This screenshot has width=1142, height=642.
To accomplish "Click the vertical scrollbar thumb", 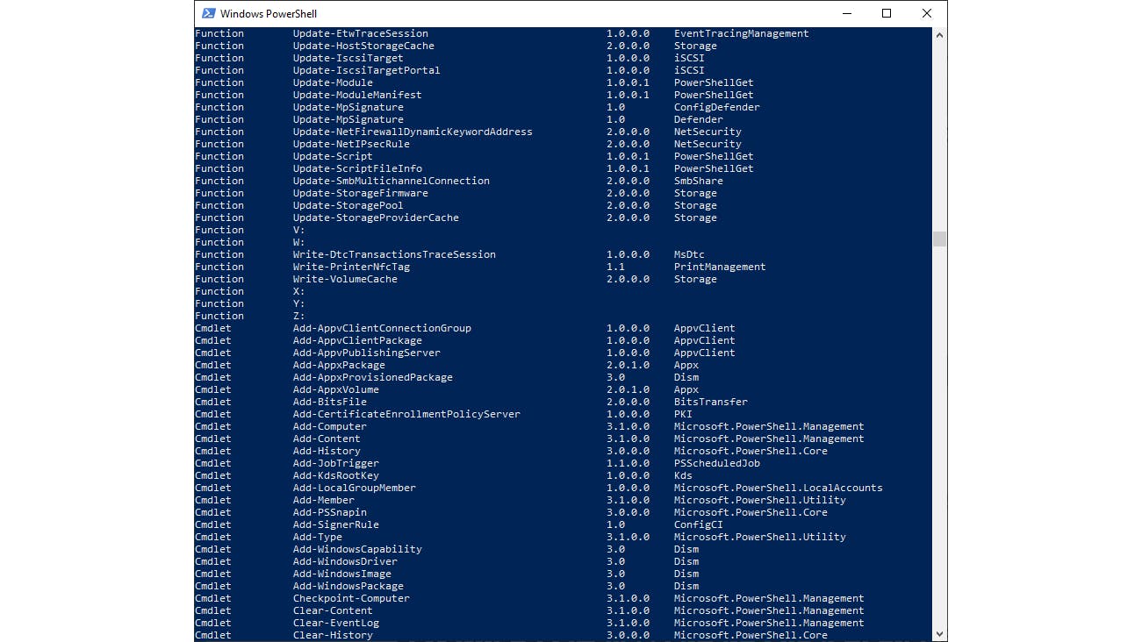I will click(x=939, y=239).
